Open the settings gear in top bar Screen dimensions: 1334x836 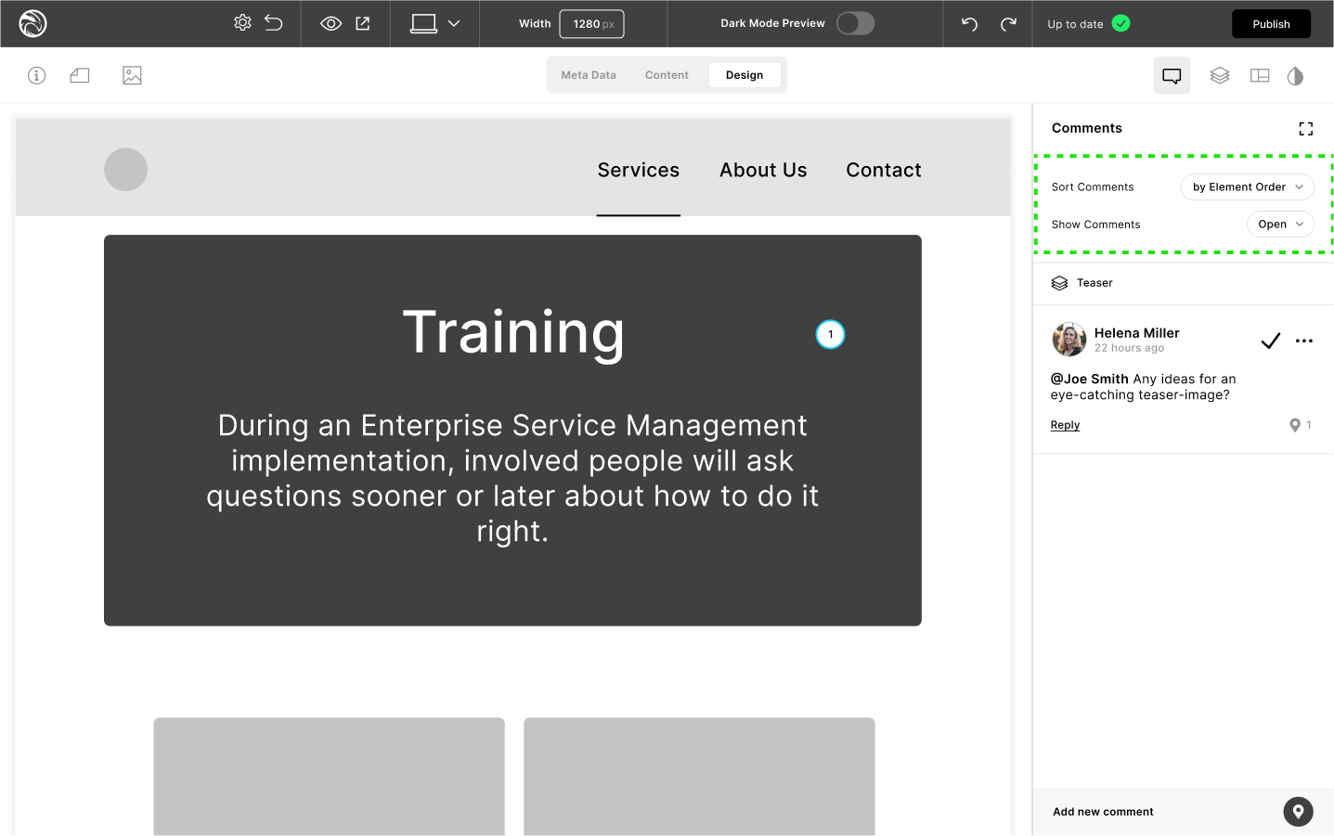pyautogui.click(x=242, y=23)
